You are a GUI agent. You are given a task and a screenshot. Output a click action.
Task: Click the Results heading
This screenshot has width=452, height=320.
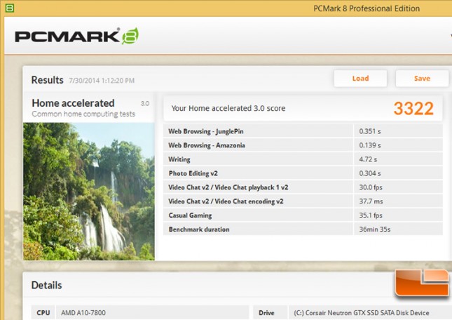click(47, 80)
